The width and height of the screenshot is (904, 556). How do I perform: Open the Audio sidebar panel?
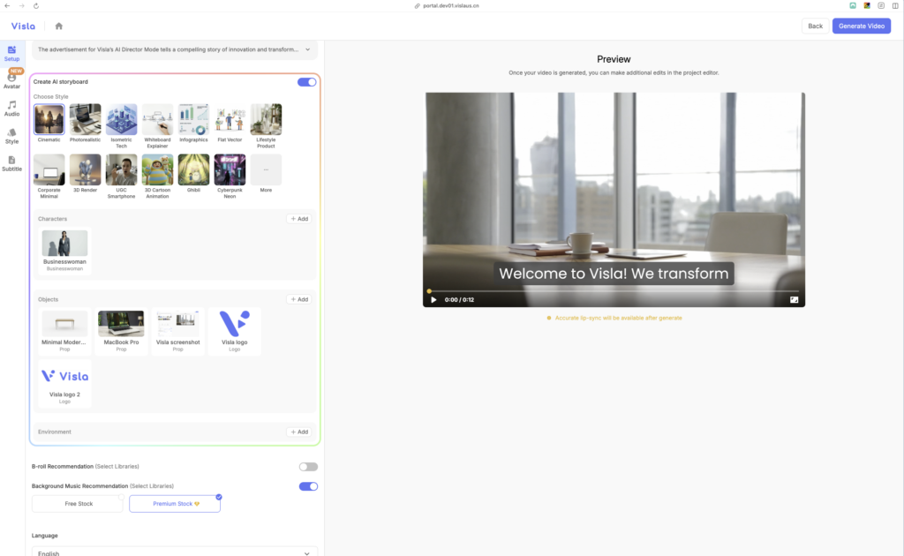pyautogui.click(x=11, y=108)
